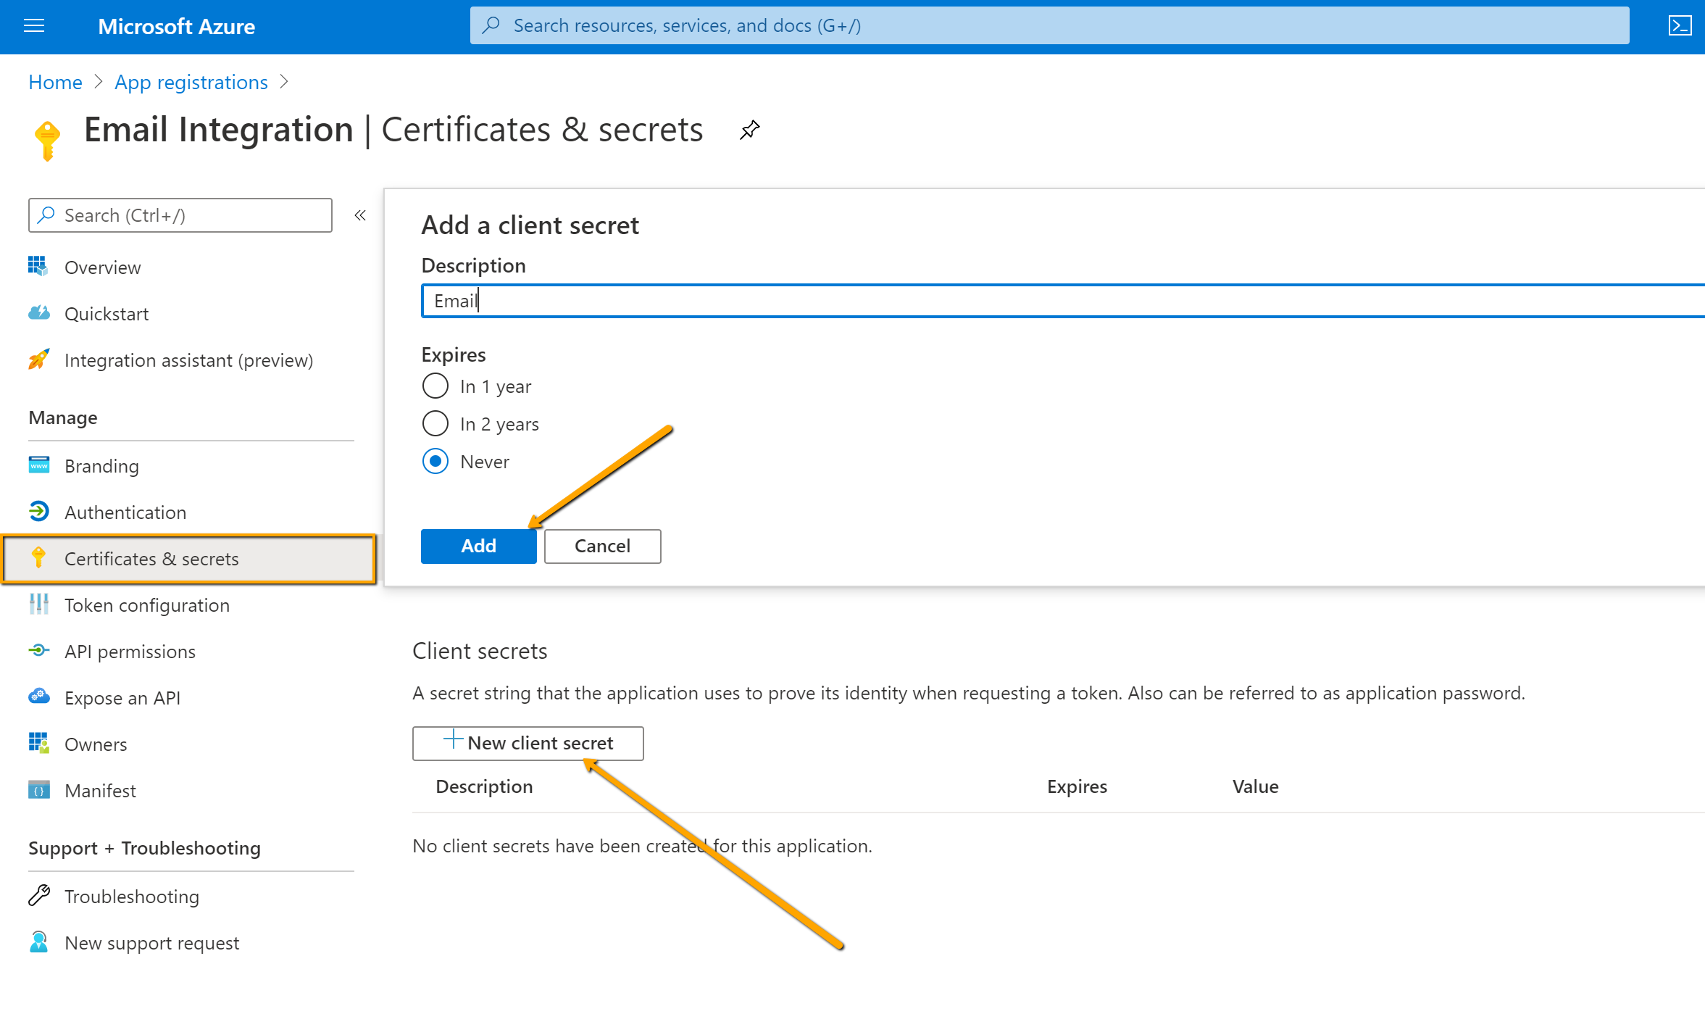The width and height of the screenshot is (1705, 1014).
Task: Collapse the left navigation sidebar
Action: click(359, 215)
